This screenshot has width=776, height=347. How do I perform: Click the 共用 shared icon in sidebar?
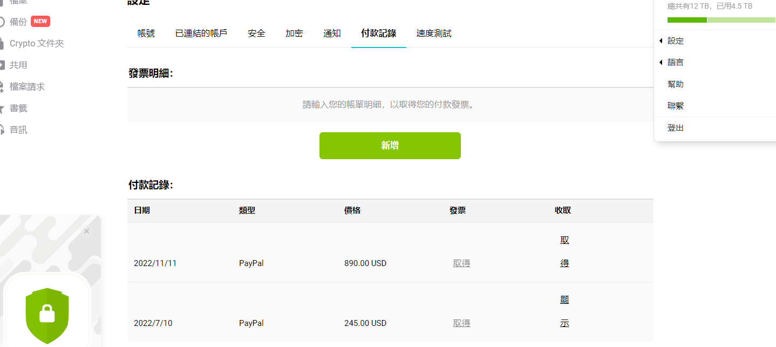pyautogui.click(x=2, y=65)
